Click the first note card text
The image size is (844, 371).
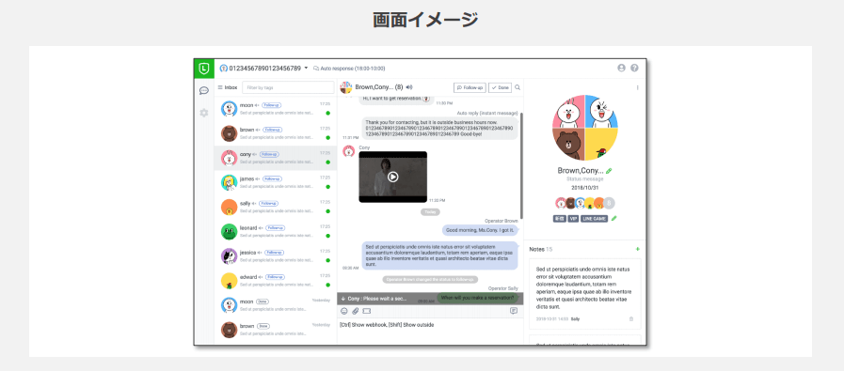(583, 287)
